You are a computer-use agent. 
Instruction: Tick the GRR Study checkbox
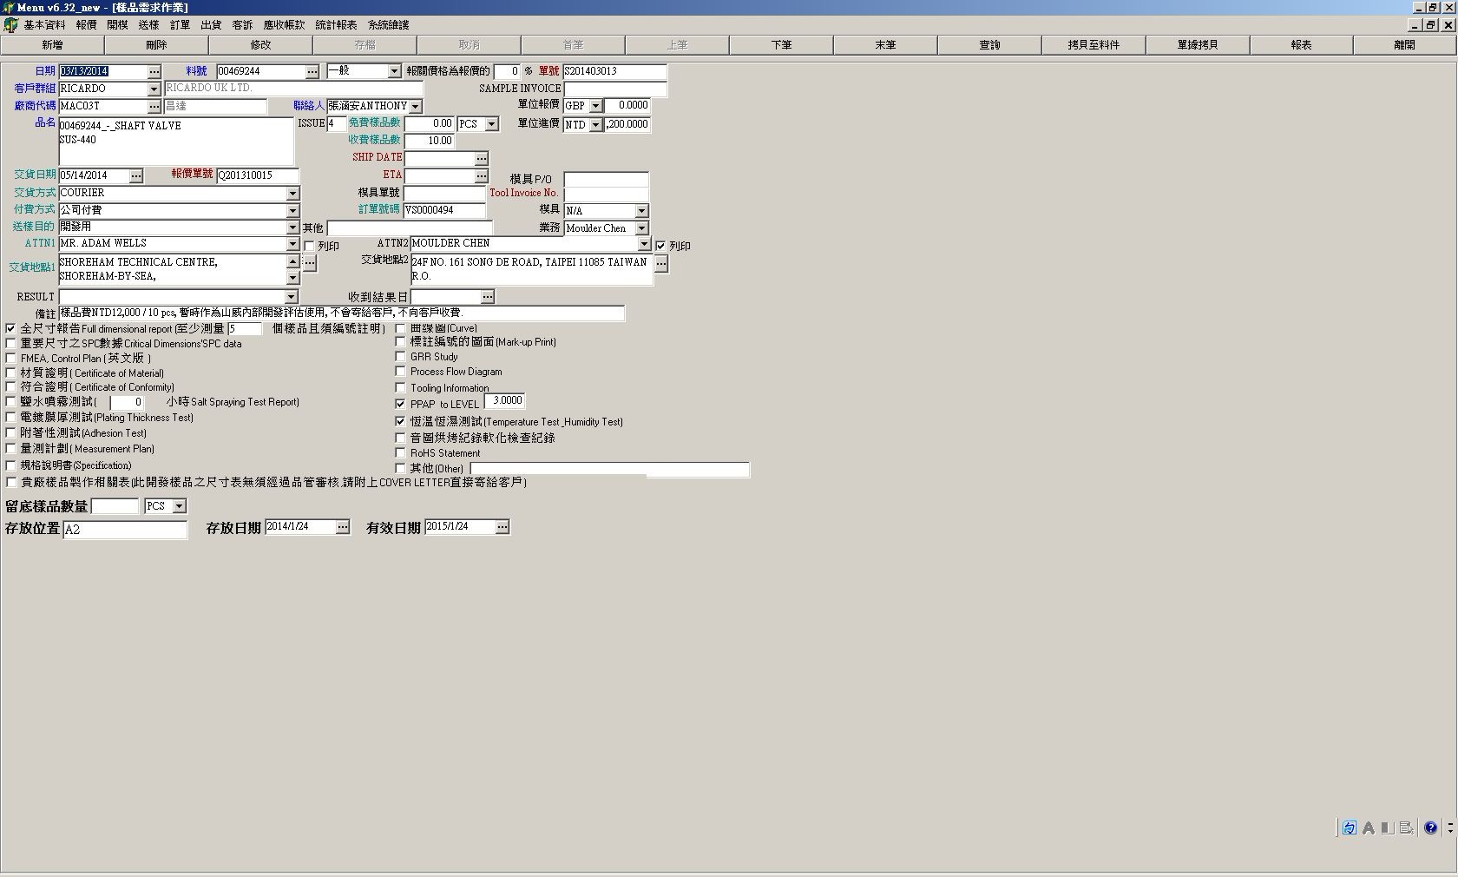(x=400, y=356)
